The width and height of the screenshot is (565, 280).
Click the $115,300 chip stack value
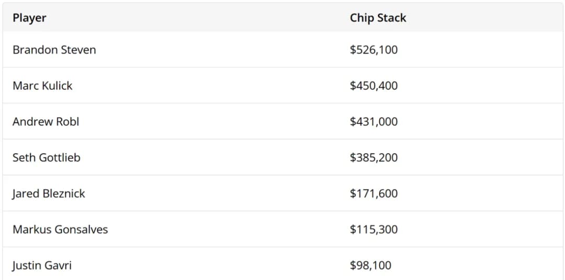[374, 230]
